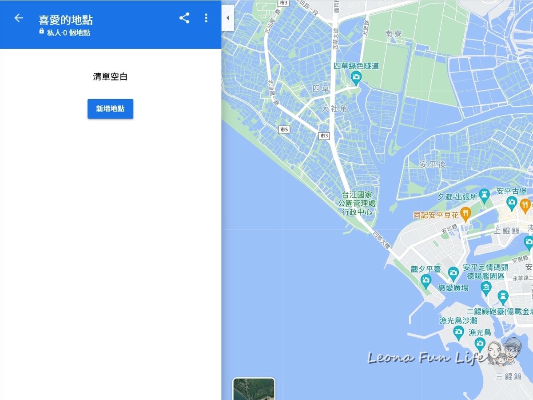This screenshot has width=533, height=400.
Task: Select the 安平古堡 camera marker
Action: click(x=511, y=204)
